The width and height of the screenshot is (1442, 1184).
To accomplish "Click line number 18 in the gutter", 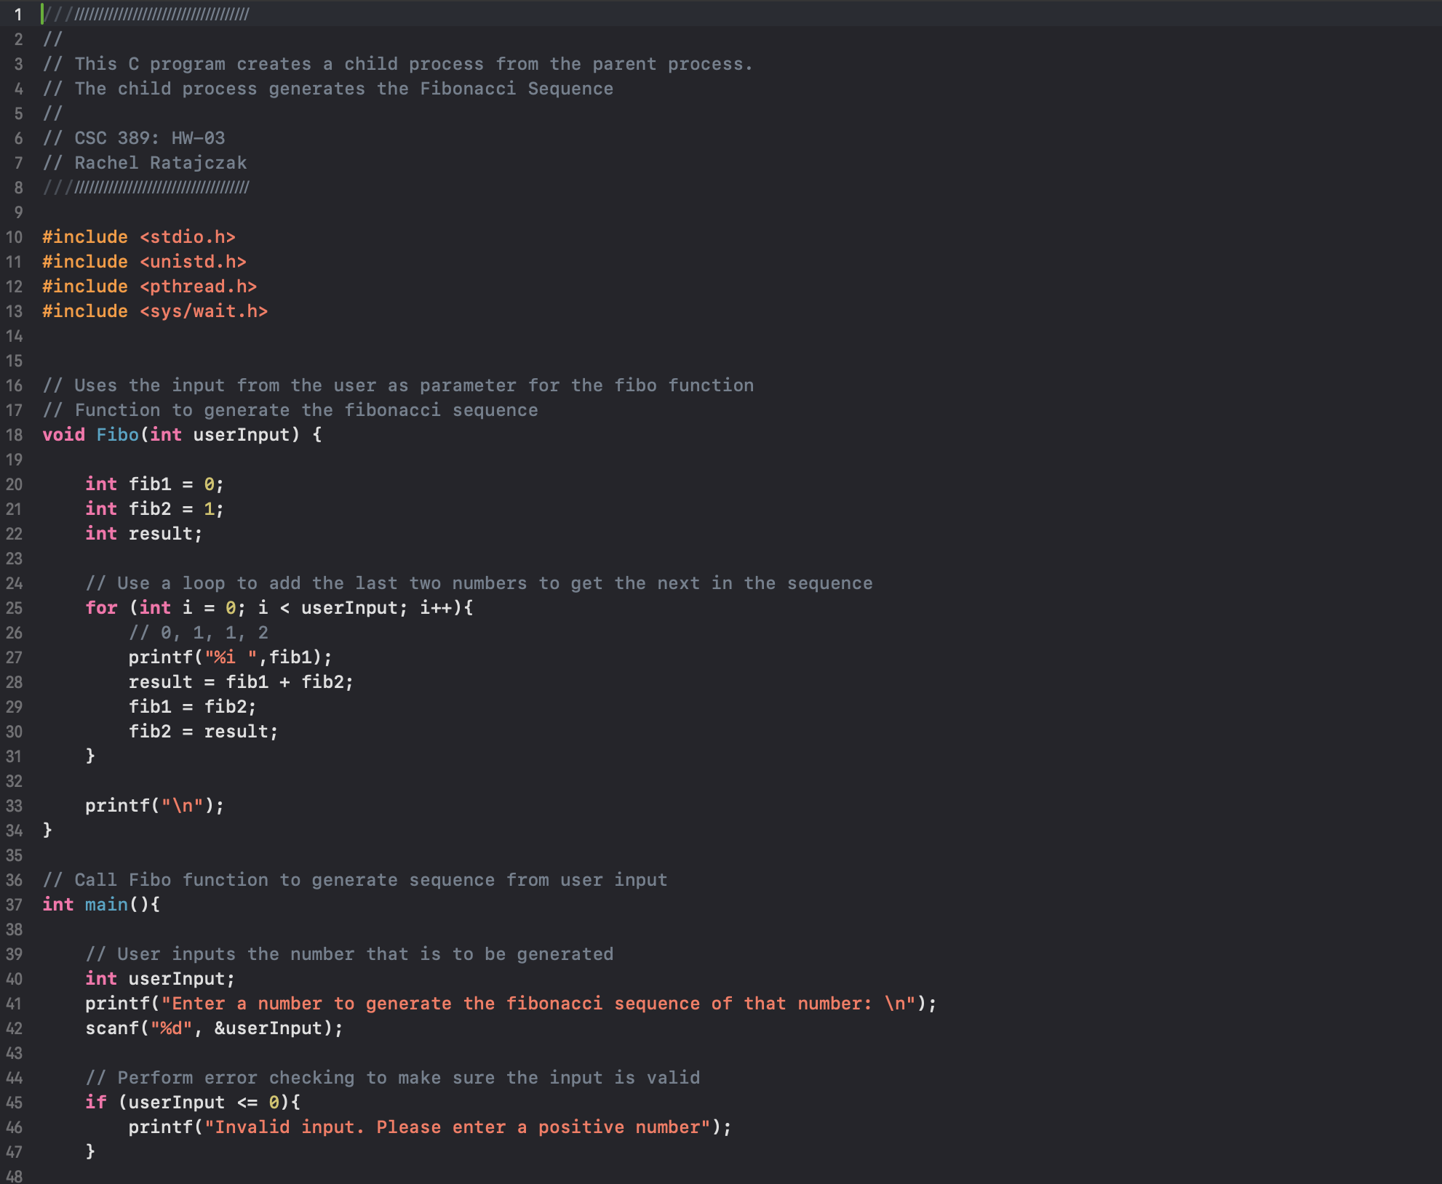I will coord(15,435).
